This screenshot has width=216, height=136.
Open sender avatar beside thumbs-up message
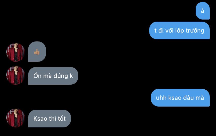(x=16, y=52)
